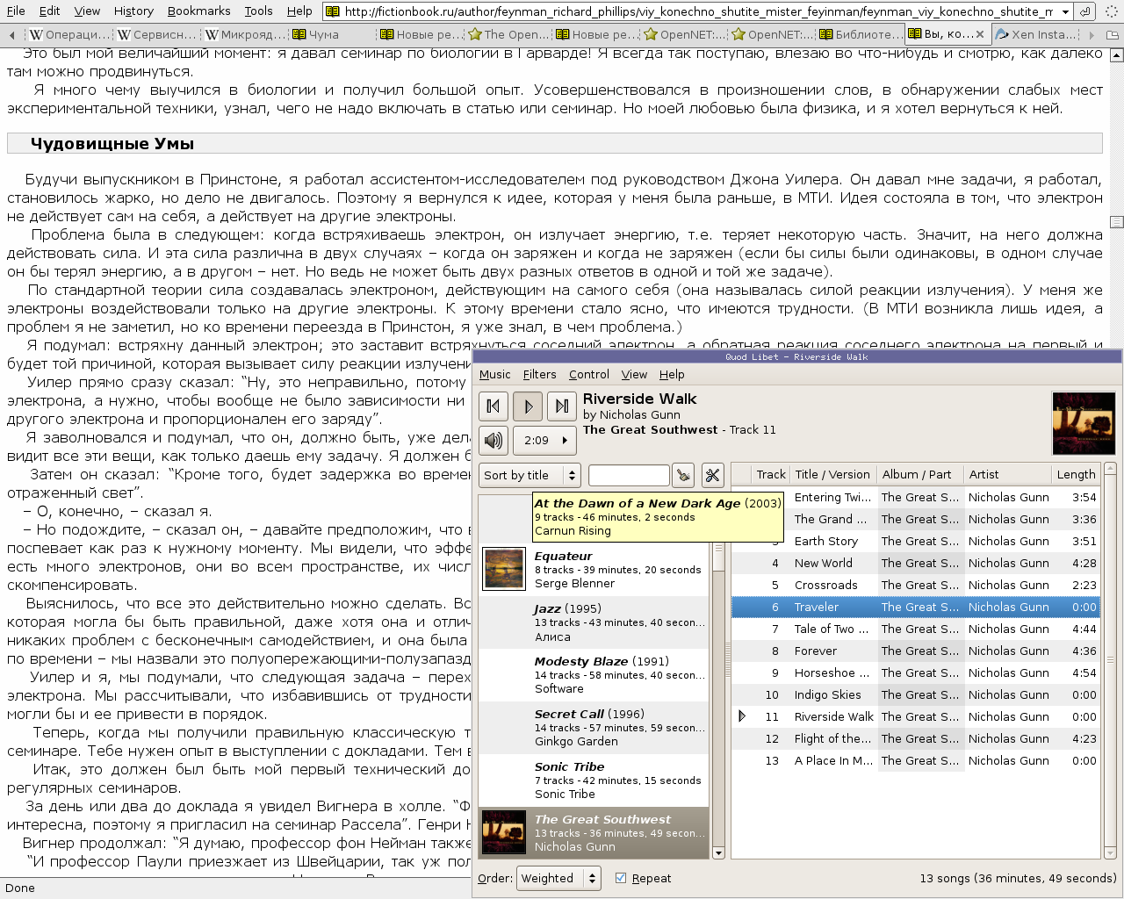Sort song list by Length column header
This screenshot has width=1124, height=899.
coord(1076,474)
